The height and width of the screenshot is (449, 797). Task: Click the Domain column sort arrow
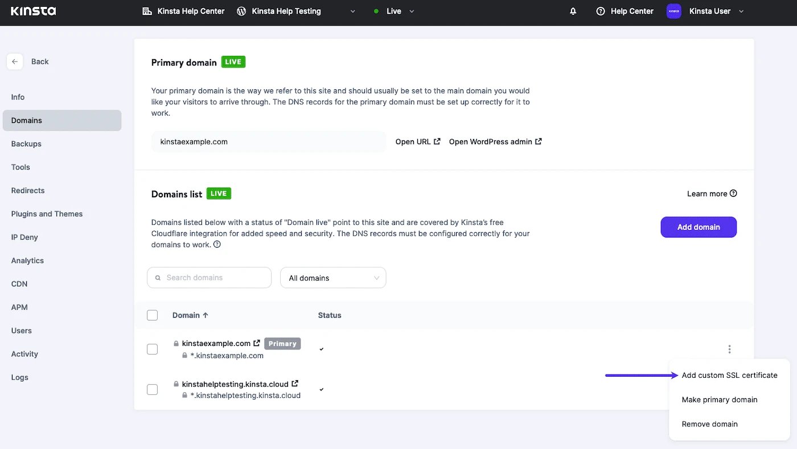[x=206, y=315]
